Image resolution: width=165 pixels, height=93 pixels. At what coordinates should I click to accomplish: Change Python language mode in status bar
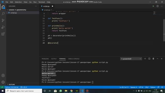tap(153, 87)
